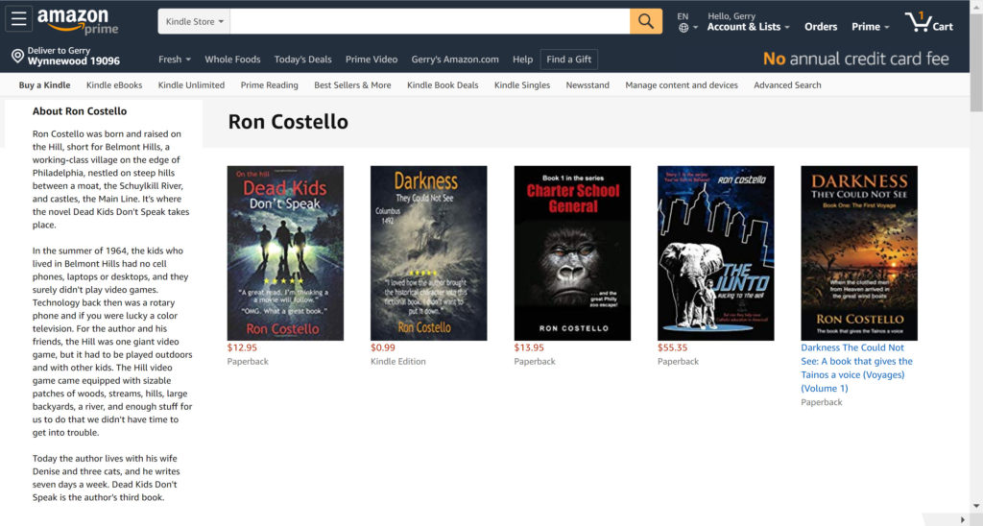Open Whole Foods link

tap(232, 60)
